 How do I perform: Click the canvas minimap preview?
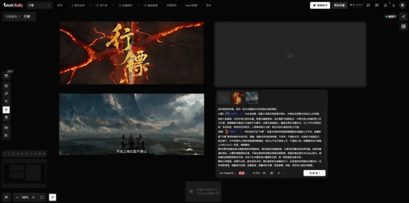pos(25,173)
